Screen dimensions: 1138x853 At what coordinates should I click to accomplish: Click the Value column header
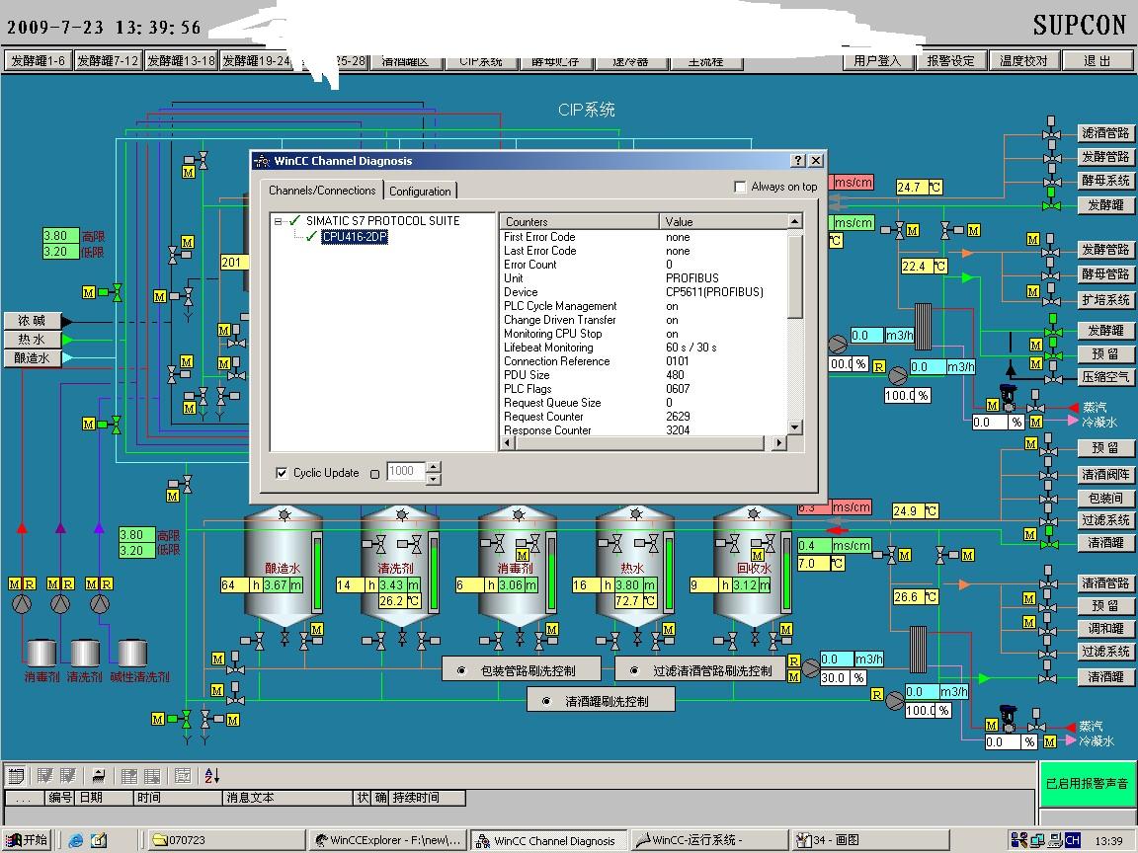pos(723,221)
